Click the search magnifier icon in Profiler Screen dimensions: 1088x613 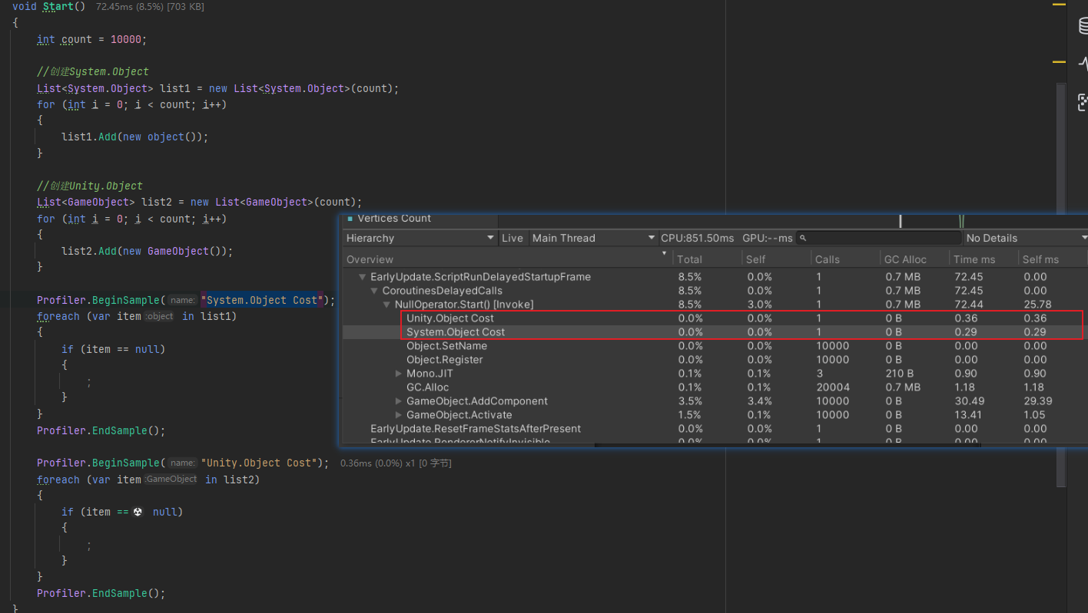(803, 239)
